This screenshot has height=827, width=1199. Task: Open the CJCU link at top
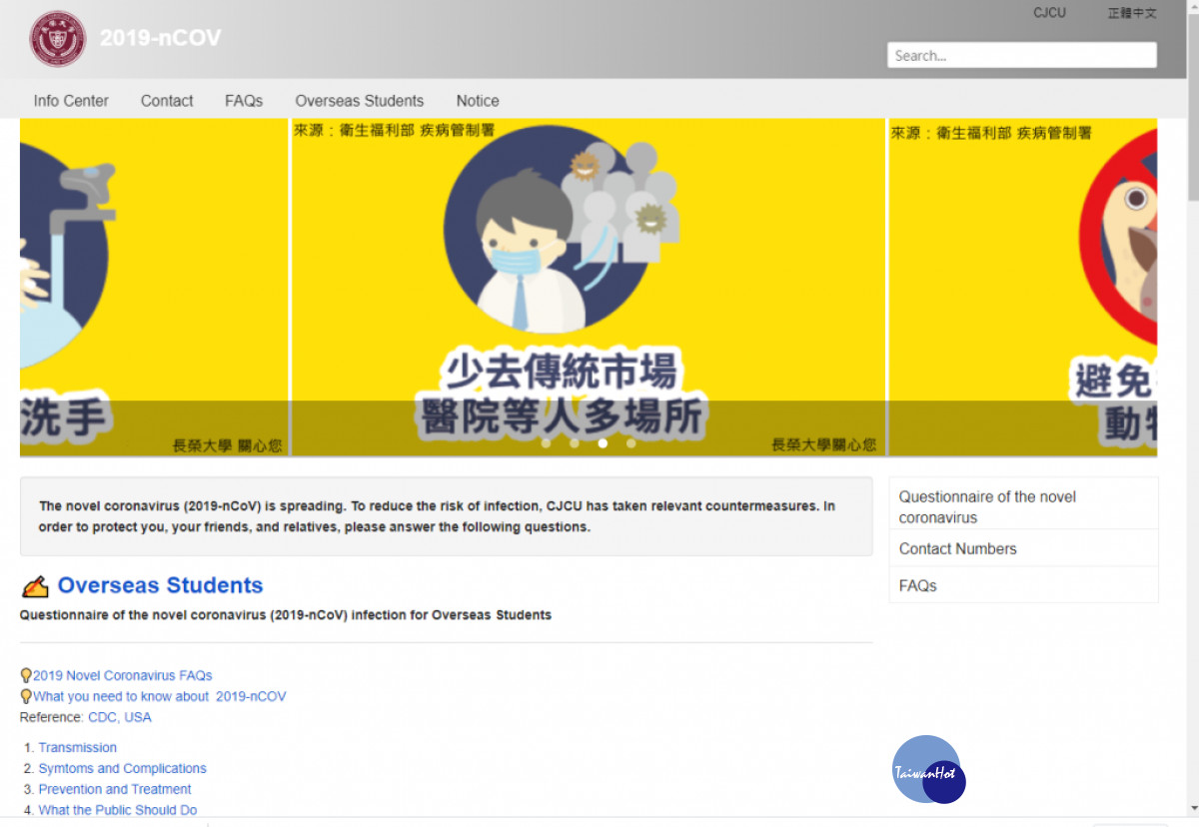pos(1049,13)
